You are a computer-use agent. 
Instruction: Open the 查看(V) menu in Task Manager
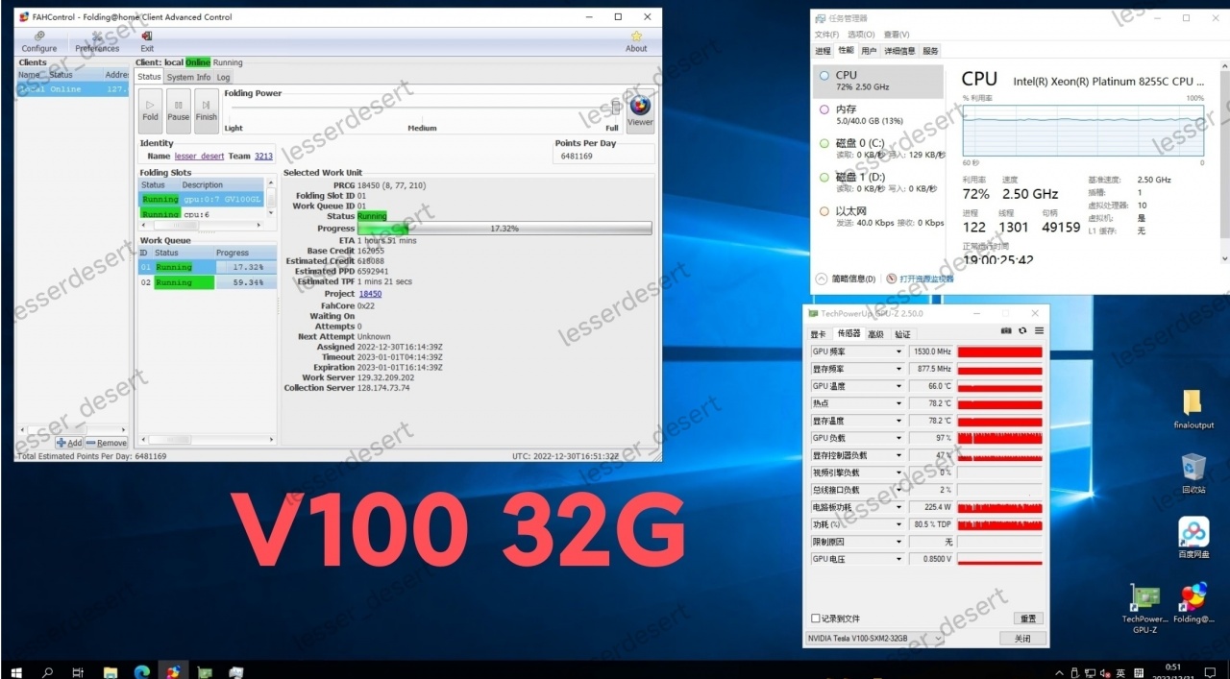tap(897, 35)
